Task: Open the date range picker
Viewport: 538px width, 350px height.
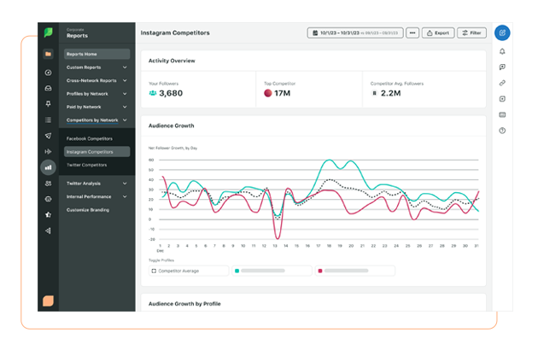Action: click(x=354, y=33)
